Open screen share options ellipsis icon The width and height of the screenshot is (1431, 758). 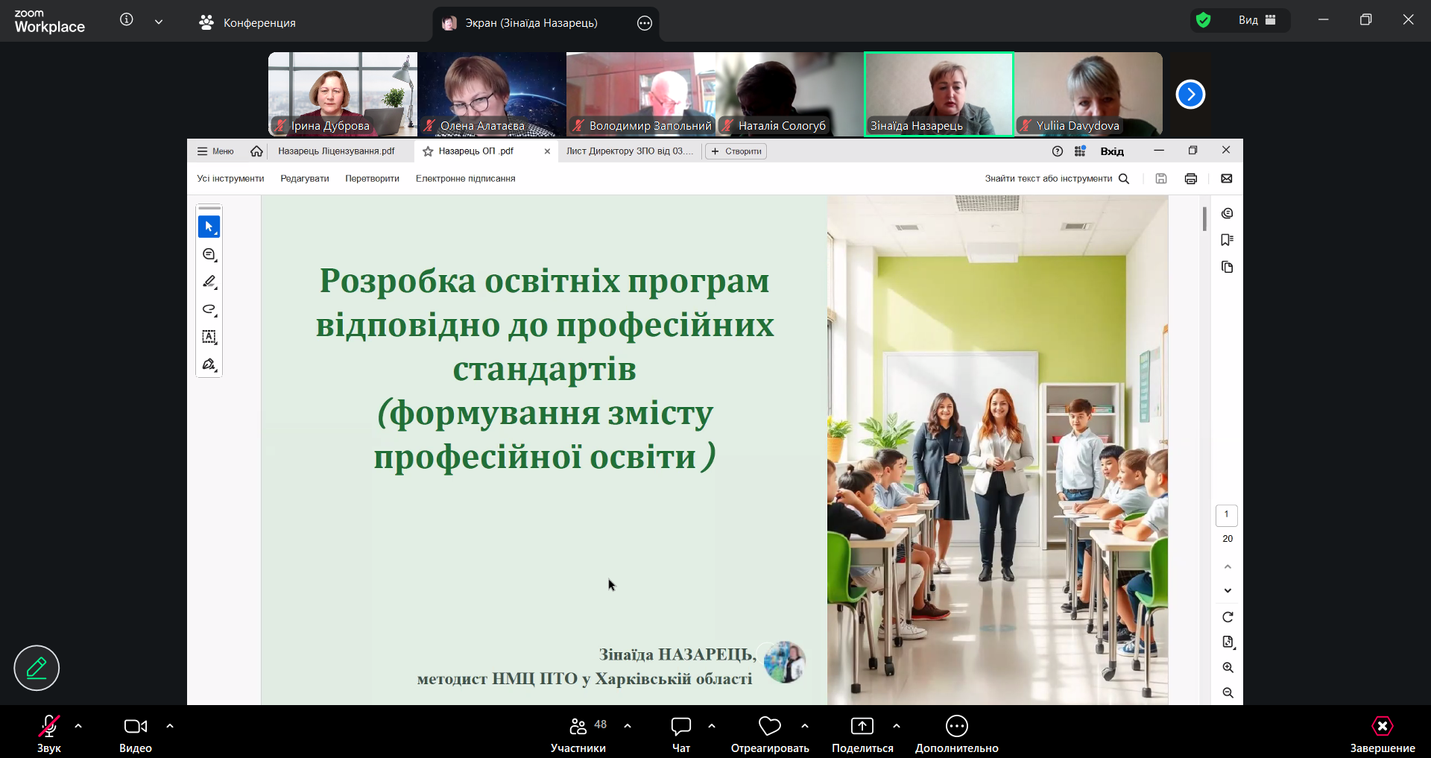point(645,23)
